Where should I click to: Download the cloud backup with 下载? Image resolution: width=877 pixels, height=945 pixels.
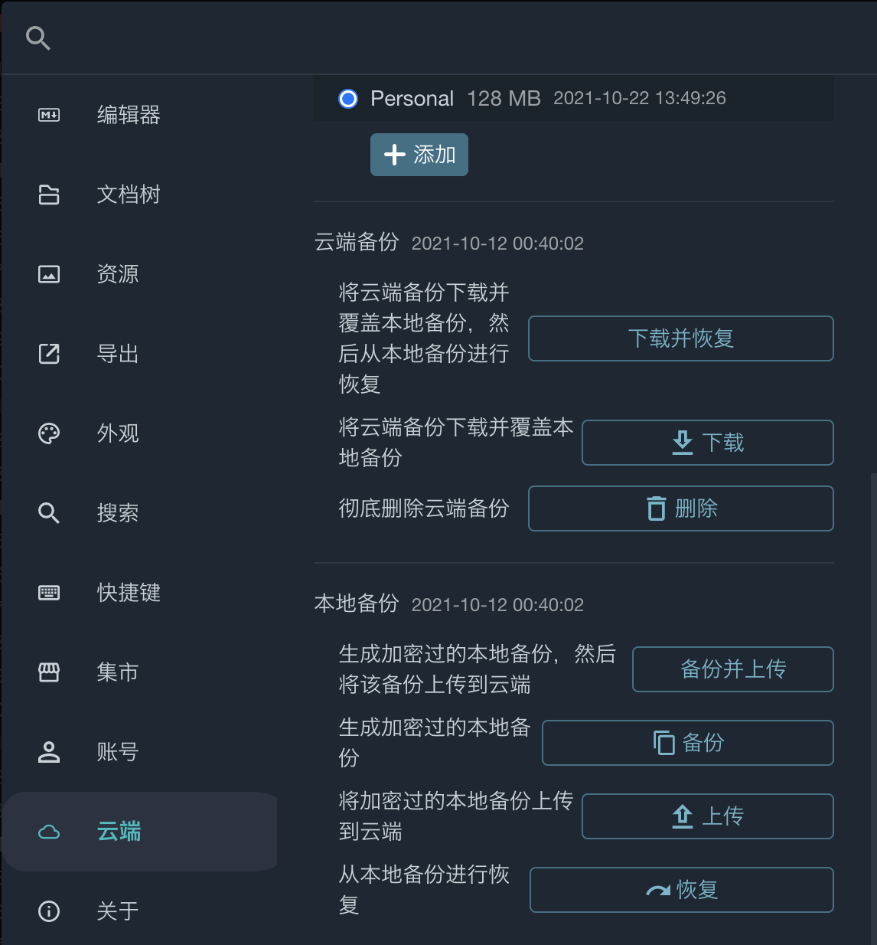pyautogui.click(x=707, y=443)
